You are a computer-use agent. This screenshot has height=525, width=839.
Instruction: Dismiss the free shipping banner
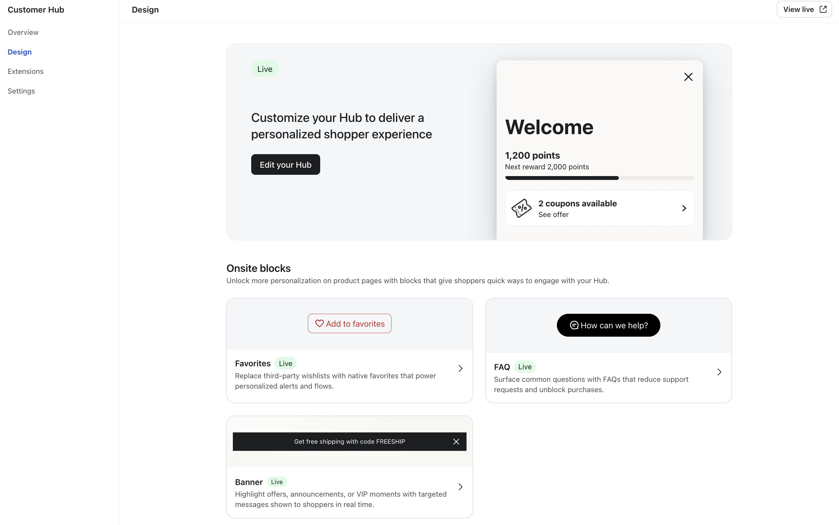456,442
